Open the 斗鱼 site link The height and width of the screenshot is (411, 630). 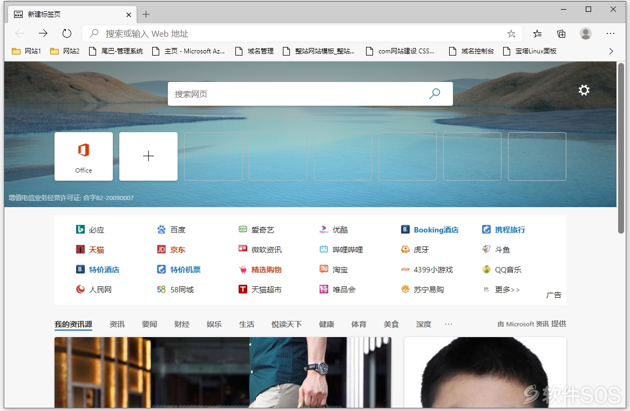tap(496, 250)
